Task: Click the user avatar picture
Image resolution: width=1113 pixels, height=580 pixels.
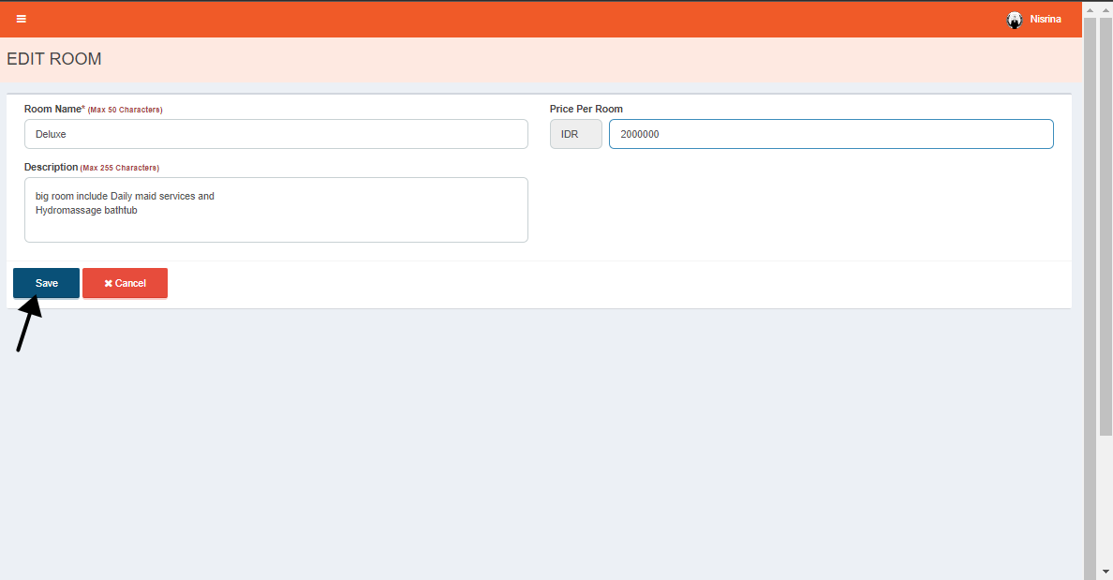Action: click(x=1015, y=20)
